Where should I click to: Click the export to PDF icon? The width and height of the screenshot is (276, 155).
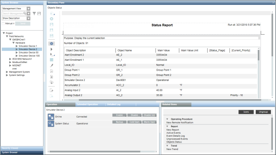click(x=52, y=71)
